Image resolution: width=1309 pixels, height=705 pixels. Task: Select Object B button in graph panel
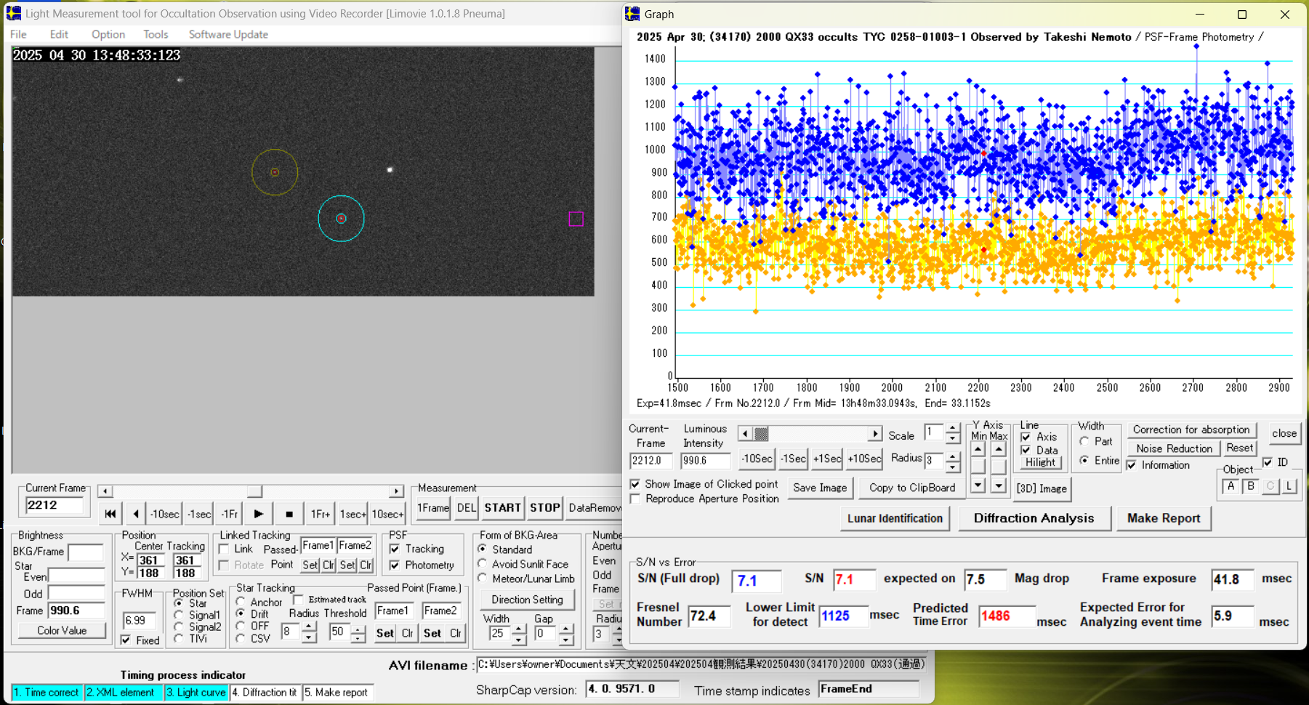pyautogui.click(x=1251, y=486)
